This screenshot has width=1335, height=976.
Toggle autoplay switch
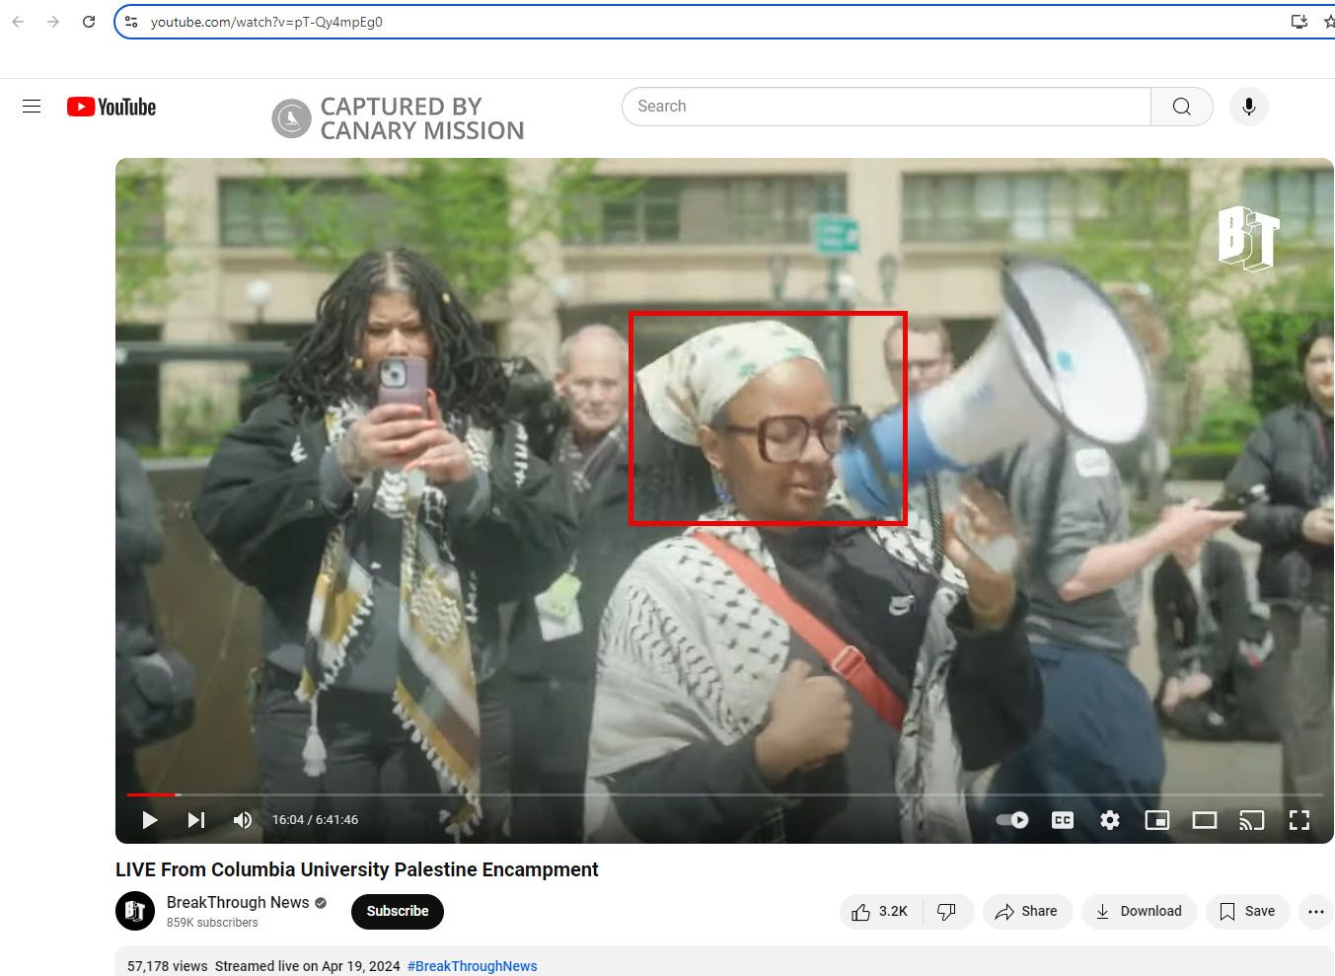tap(1012, 820)
